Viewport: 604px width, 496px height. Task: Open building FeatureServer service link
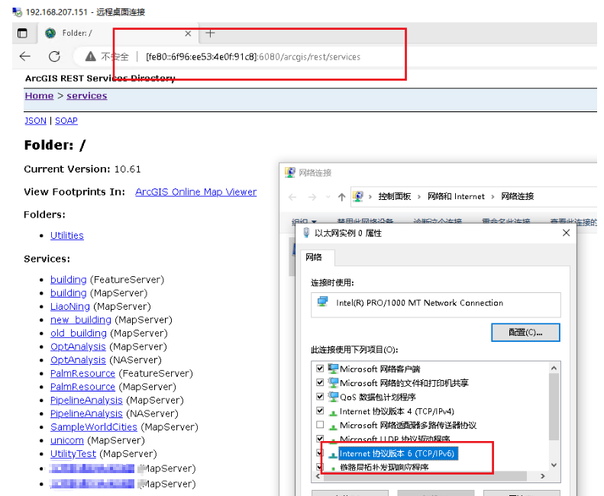[69, 280]
